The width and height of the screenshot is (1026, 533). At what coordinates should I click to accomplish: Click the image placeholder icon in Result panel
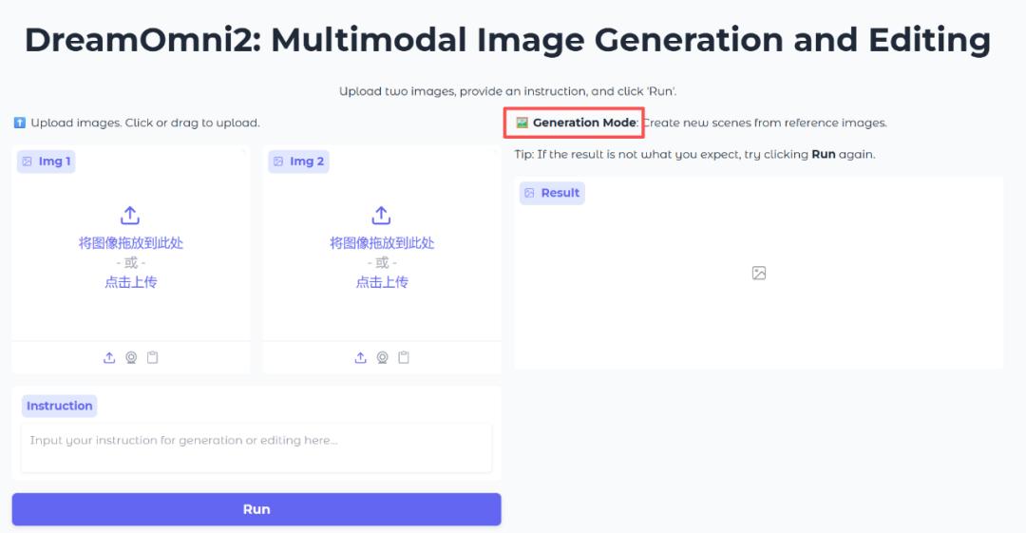[758, 274]
